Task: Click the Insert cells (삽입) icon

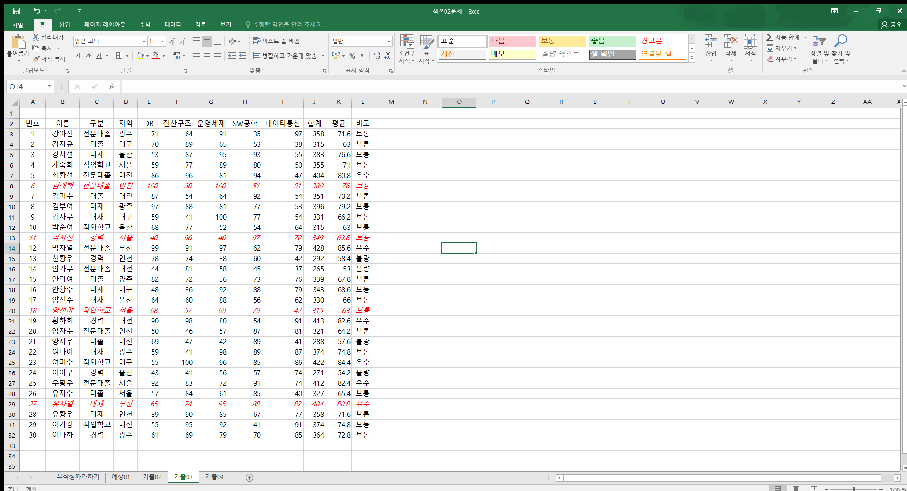Action: [x=710, y=42]
